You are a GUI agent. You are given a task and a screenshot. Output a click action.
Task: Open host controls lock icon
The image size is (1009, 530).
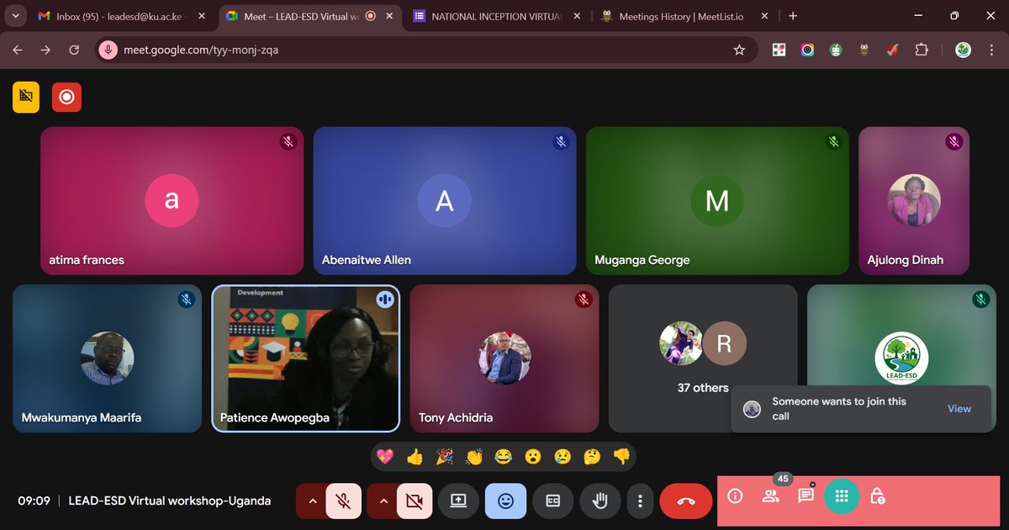pyautogui.click(x=878, y=496)
